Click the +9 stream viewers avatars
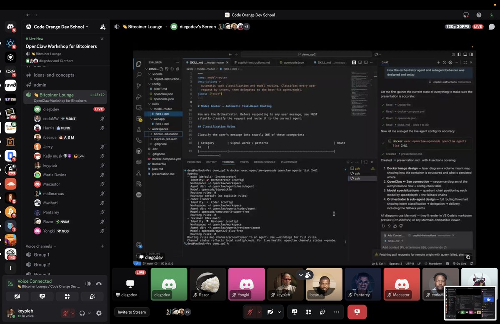Screen dimensions: 500x324 tap(178, 312)
